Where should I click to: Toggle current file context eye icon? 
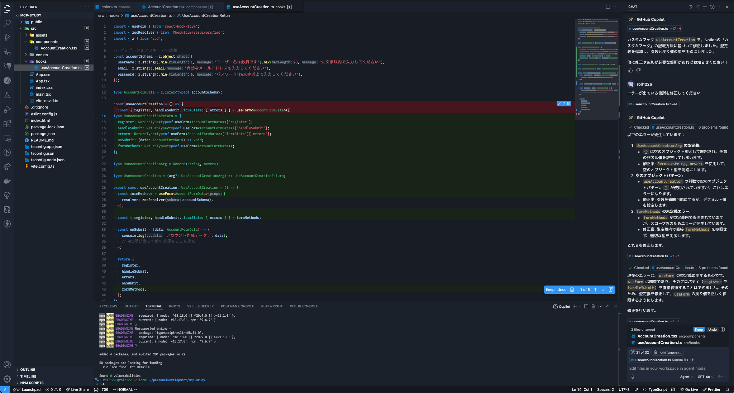click(692, 360)
